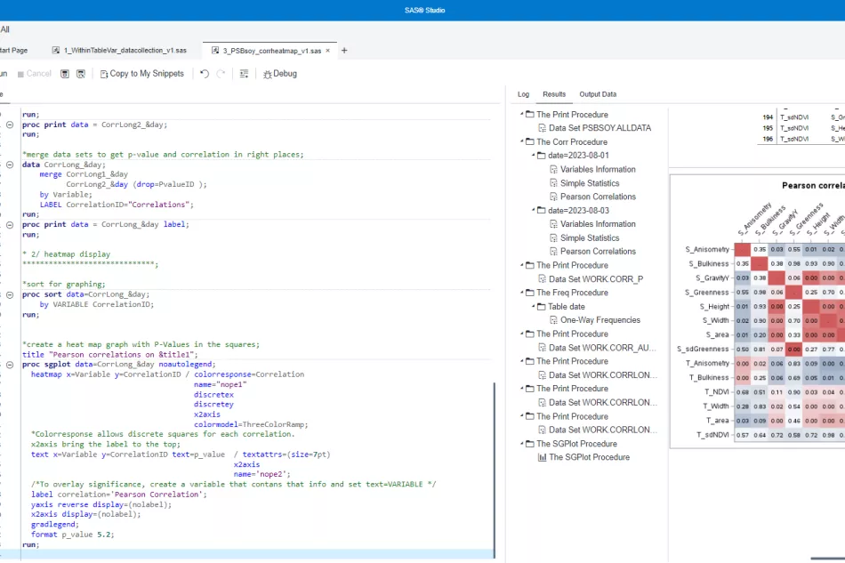The height and width of the screenshot is (563, 845).
Task: Collapse the data CorrLong_&day code block
Action: [10, 165]
